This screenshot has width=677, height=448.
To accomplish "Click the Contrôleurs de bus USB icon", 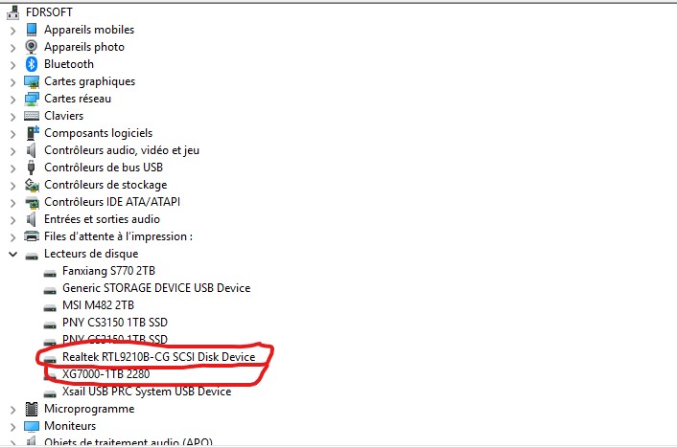I will tap(32, 168).
